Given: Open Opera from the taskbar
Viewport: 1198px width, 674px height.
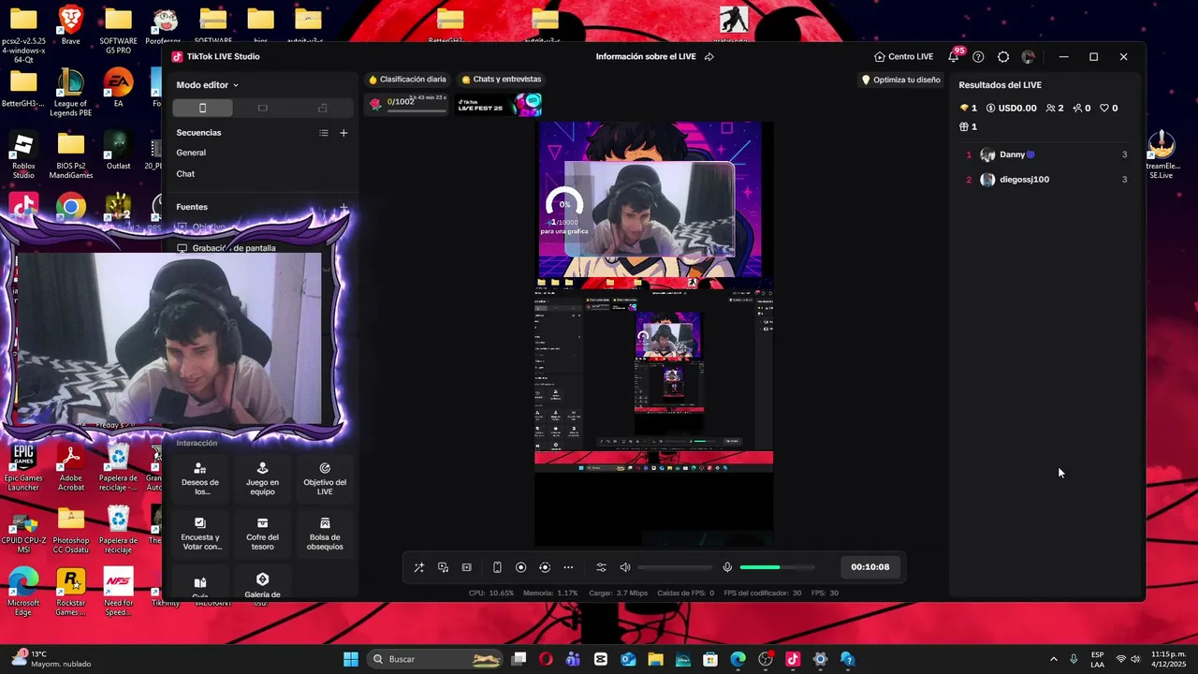Looking at the screenshot, I should coord(546,659).
